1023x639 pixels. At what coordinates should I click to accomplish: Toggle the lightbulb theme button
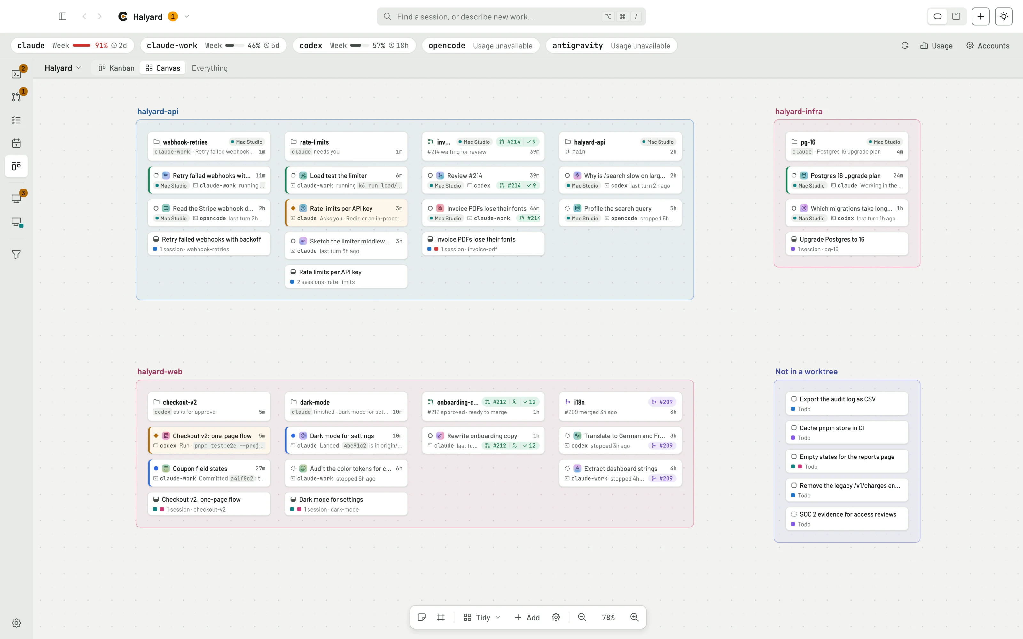click(1003, 17)
